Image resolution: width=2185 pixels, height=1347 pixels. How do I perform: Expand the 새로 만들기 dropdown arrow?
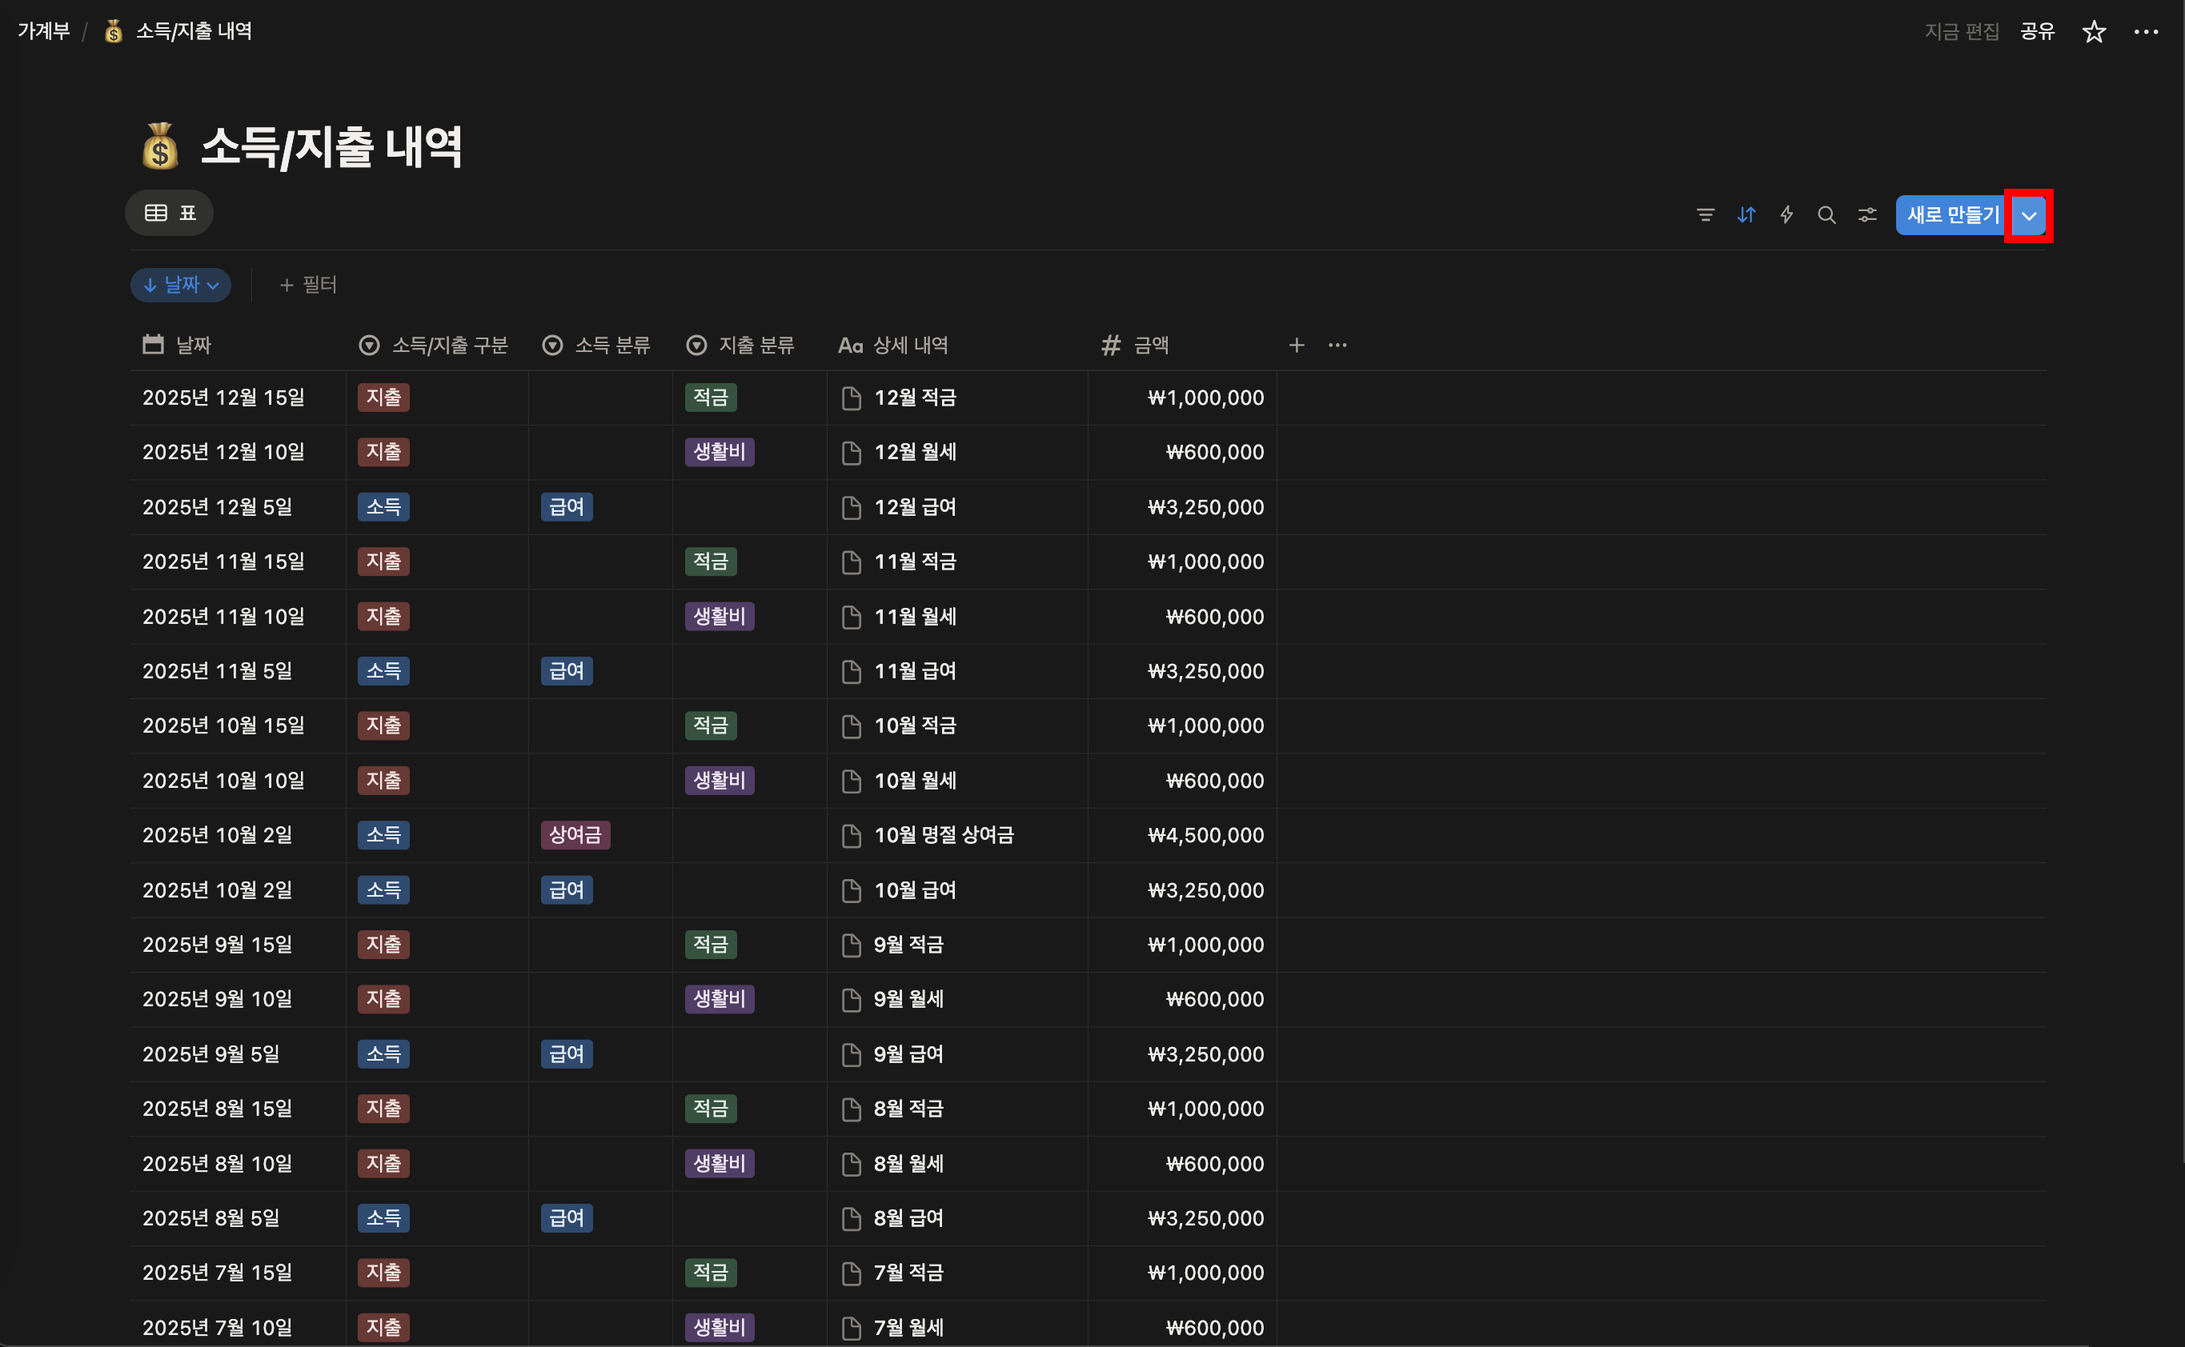2028,216
